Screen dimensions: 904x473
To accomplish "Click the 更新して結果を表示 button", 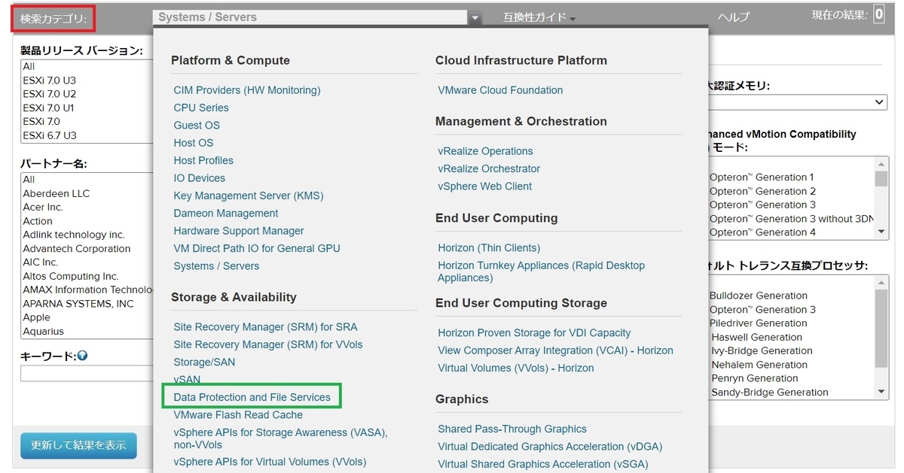I will 78,445.
